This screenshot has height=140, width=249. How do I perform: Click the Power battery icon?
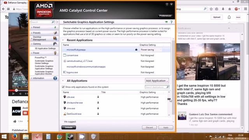tap(55, 53)
